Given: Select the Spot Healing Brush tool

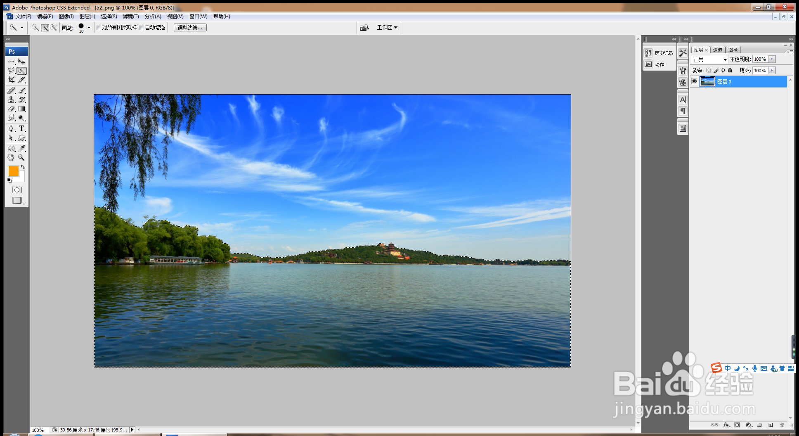Looking at the screenshot, I should (11, 90).
